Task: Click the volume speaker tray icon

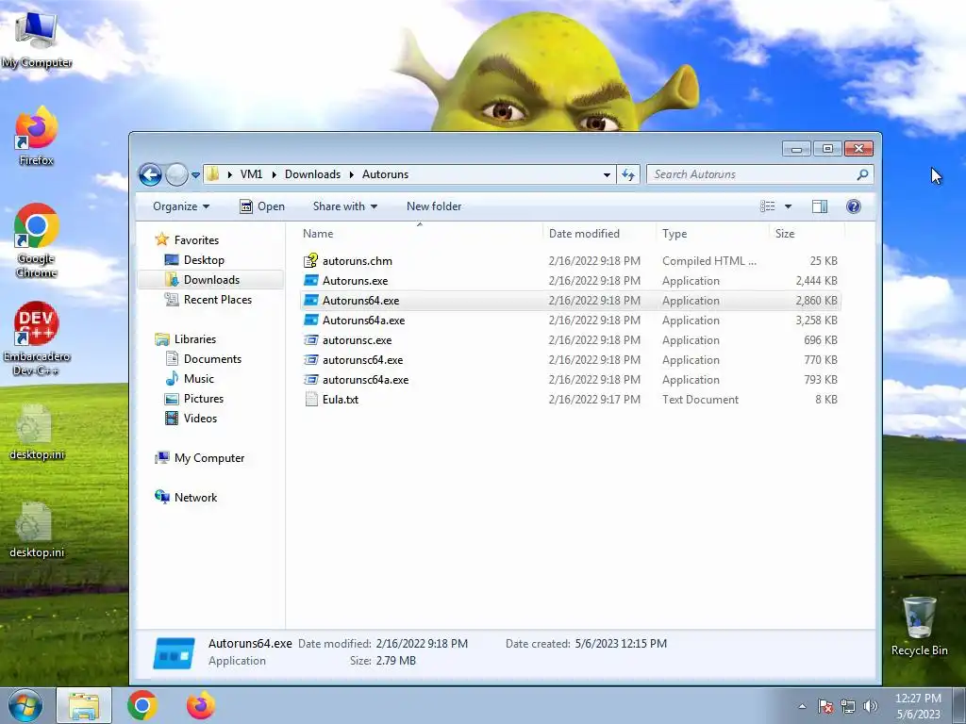Action: coord(871,706)
